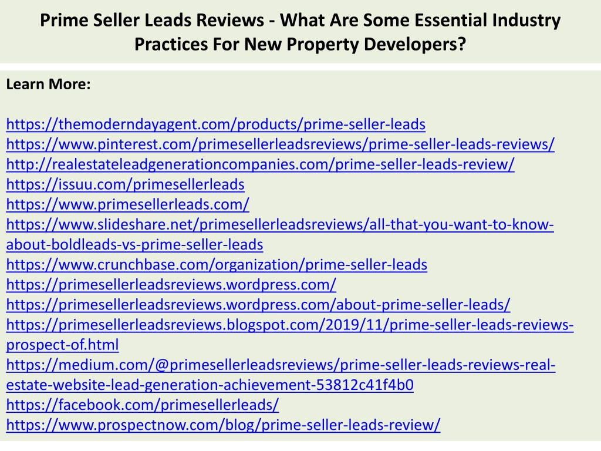Click the 'prospect-of.html' link continuation

pyautogui.click(x=62, y=345)
